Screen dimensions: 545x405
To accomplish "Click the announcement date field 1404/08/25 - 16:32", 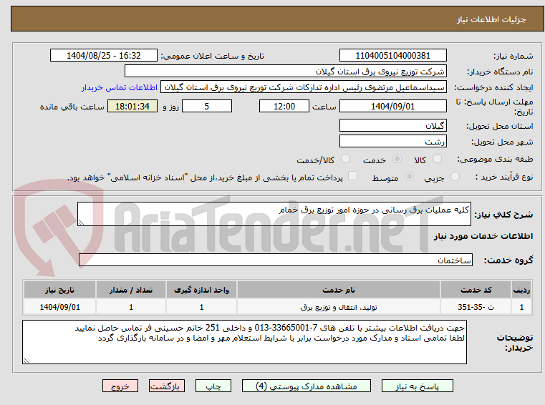I will click(x=104, y=56).
